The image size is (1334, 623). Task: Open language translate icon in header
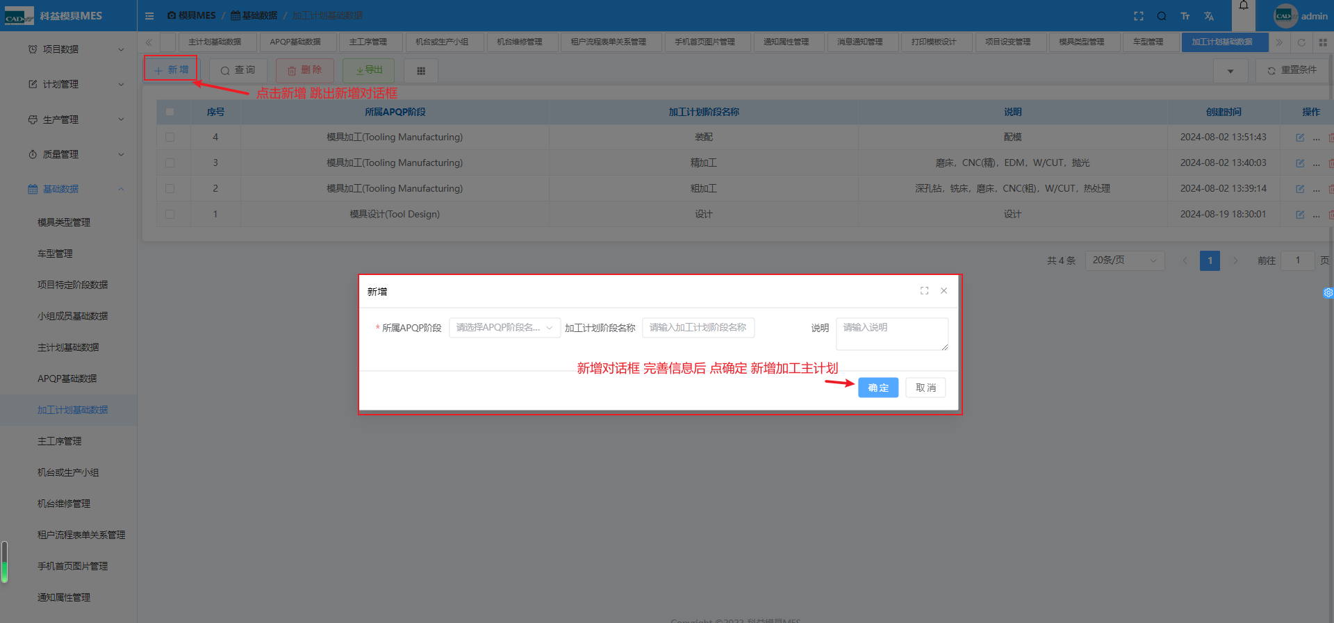point(1209,16)
